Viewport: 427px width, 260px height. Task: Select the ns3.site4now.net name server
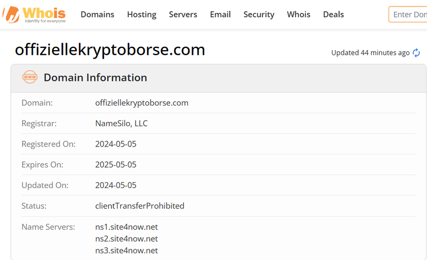(x=126, y=250)
